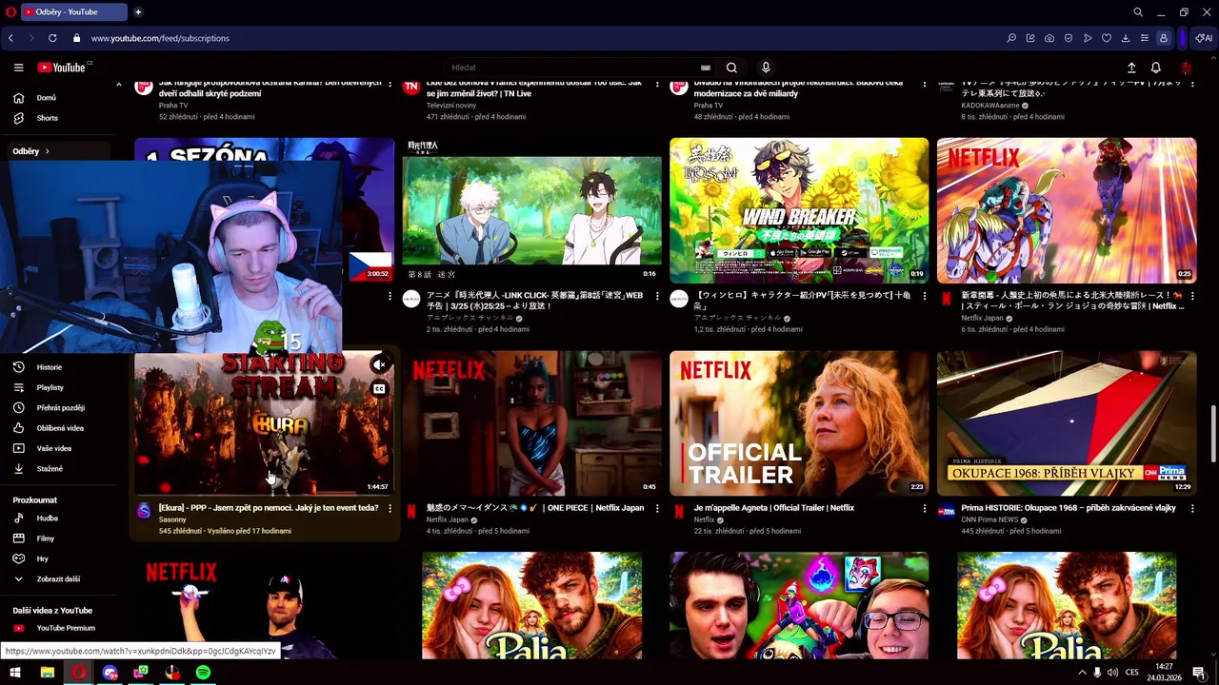Browse Hry in Prozkoumat section
Viewport: 1219px width, 685px height.
coord(58,558)
